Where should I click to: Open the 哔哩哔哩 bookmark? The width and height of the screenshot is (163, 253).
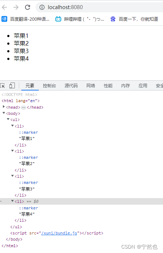tap(80, 19)
